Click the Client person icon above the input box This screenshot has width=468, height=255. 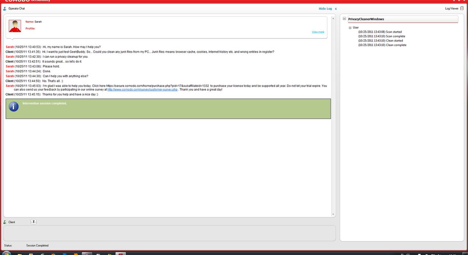5,222
